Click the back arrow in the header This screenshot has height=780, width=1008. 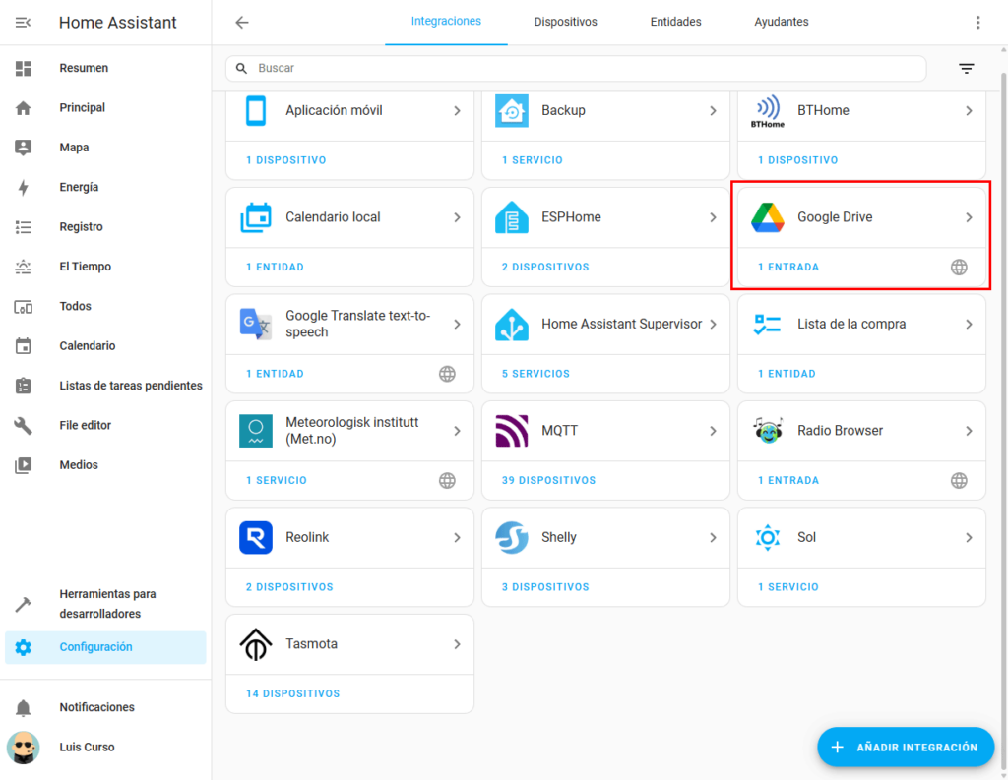pyautogui.click(x=242, y=23)
